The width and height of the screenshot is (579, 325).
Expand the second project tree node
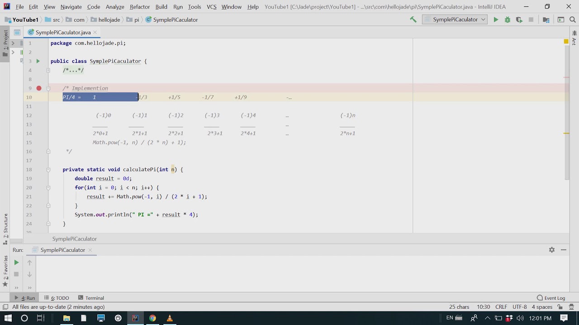(13, 52)
